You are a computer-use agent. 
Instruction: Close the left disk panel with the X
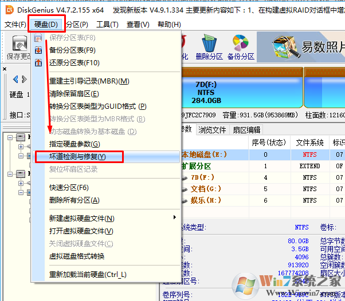point(5,69)
